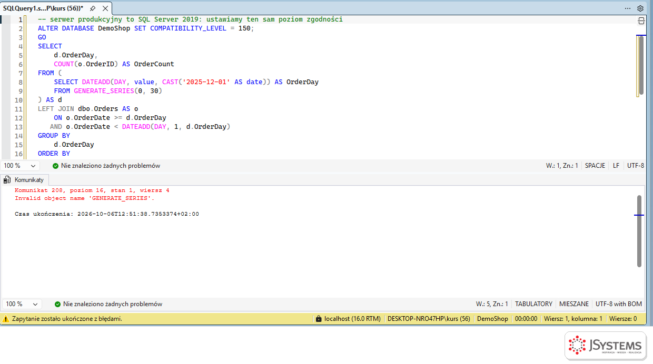Open the document tab overflow list
The width and height of the screenshot is (653, 364).
coord(628,8)
